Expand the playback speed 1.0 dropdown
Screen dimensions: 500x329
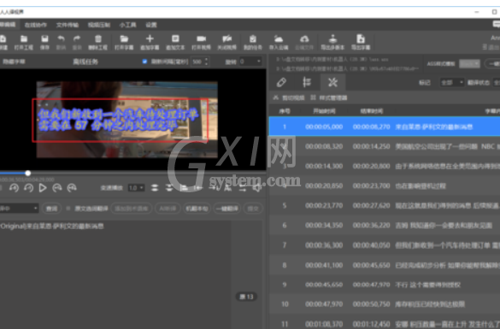pyautogui.click(x=136, y=188)
